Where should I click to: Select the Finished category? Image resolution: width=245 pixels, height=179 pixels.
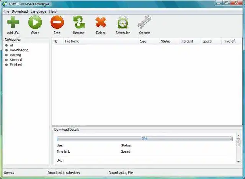coord(16,65)
